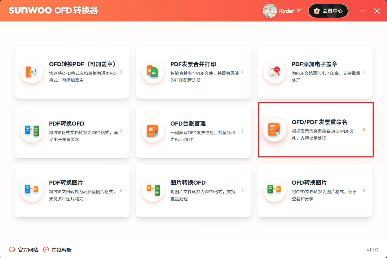Visit the 官方网站 link
This screenshot has height=258, width=387.
(28, 250)
